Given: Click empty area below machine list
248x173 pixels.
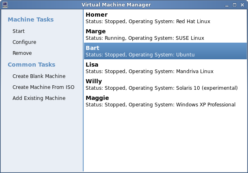Looking at the screenshot, I should [x=165, y=140].
